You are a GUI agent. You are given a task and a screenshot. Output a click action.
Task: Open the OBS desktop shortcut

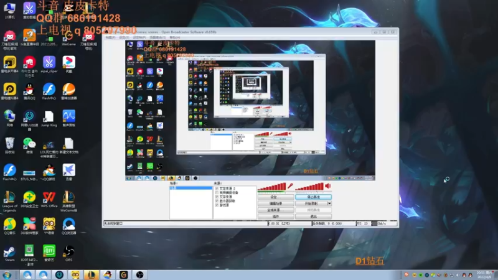pos(68,253)
